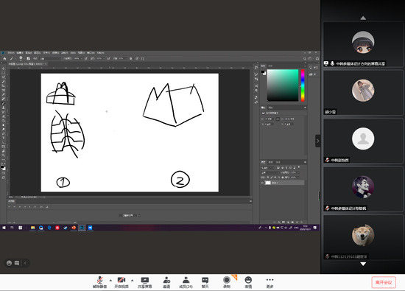405x291 pixels.
Task: Expand video options arrow beside camera
Action: point(133,280)
